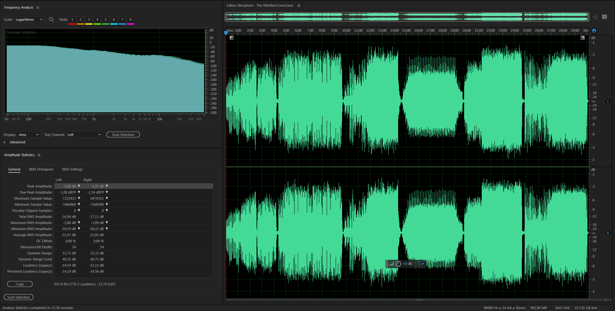Jump to left channel peak amplitude marker
The image size is (615, 311).
point(79,186)
